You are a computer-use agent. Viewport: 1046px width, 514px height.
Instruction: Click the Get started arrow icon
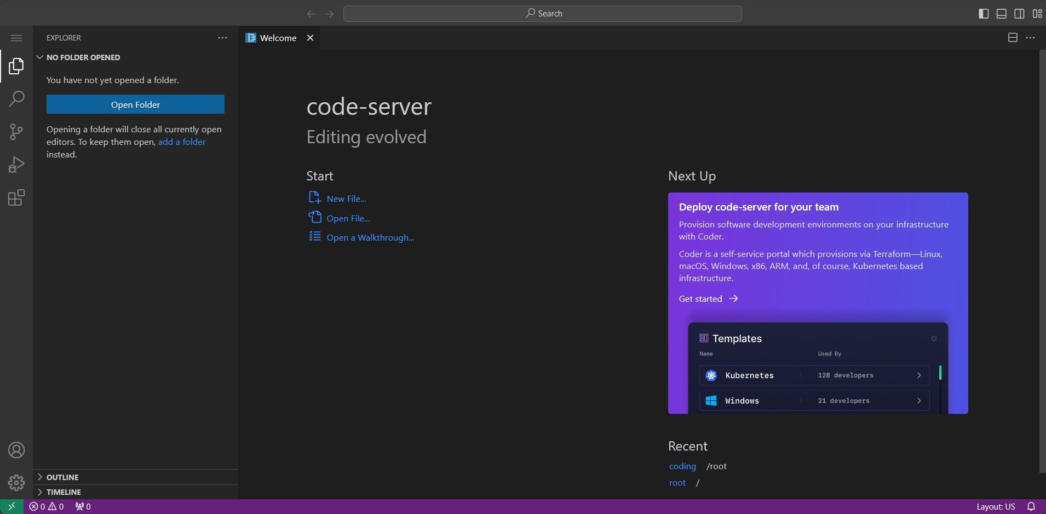click(734, 299)
